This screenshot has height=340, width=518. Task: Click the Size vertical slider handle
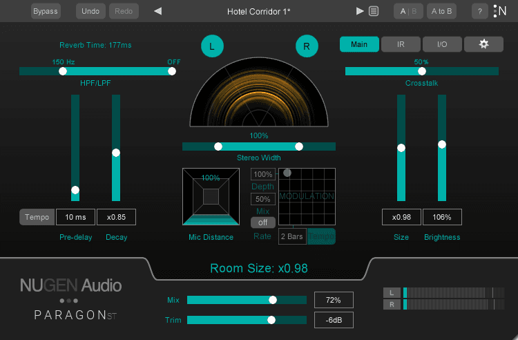click(401, 148)
